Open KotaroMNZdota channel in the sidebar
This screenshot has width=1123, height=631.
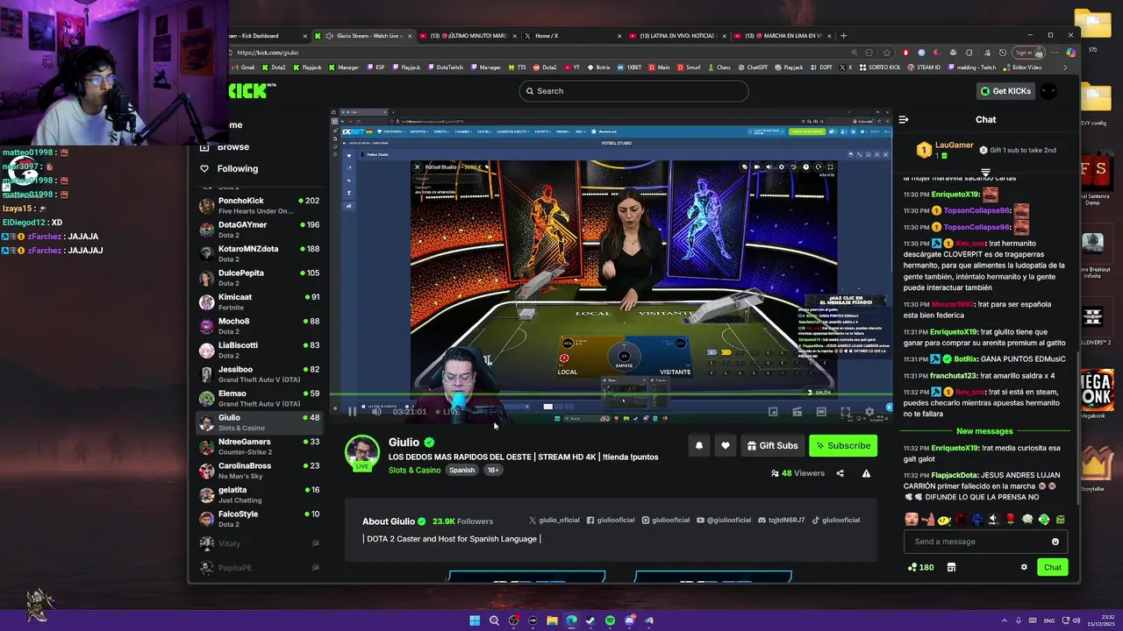(x=260, y=254)
